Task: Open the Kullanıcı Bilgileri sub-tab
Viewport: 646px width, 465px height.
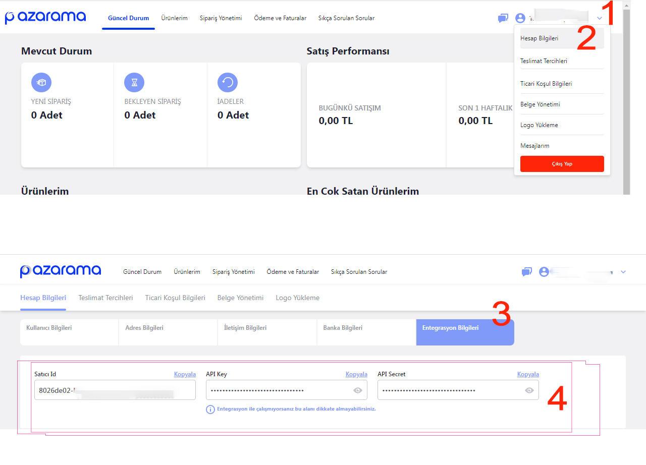Action: [69, 332]
